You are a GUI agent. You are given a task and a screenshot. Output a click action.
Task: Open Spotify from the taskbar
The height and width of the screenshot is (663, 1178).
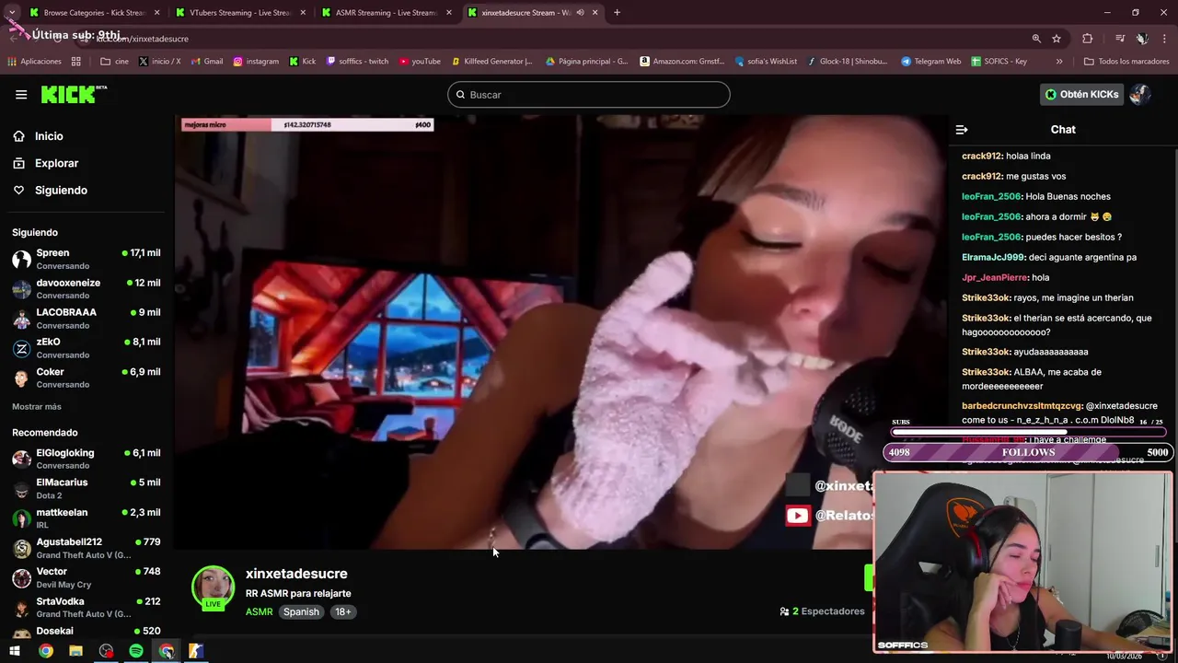pos(136,651)
